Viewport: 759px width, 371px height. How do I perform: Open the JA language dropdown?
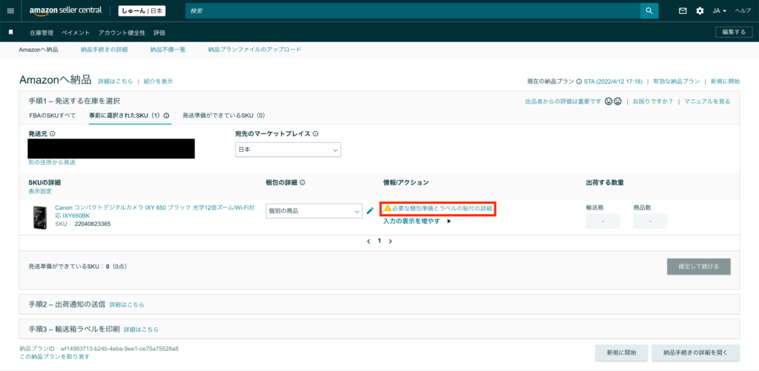coord(719,10)
